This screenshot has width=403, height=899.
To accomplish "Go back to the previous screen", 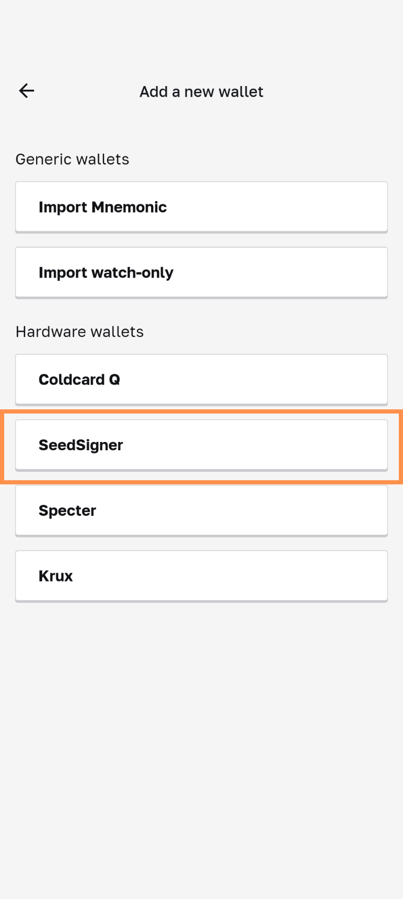I will [x=27, y=91].
